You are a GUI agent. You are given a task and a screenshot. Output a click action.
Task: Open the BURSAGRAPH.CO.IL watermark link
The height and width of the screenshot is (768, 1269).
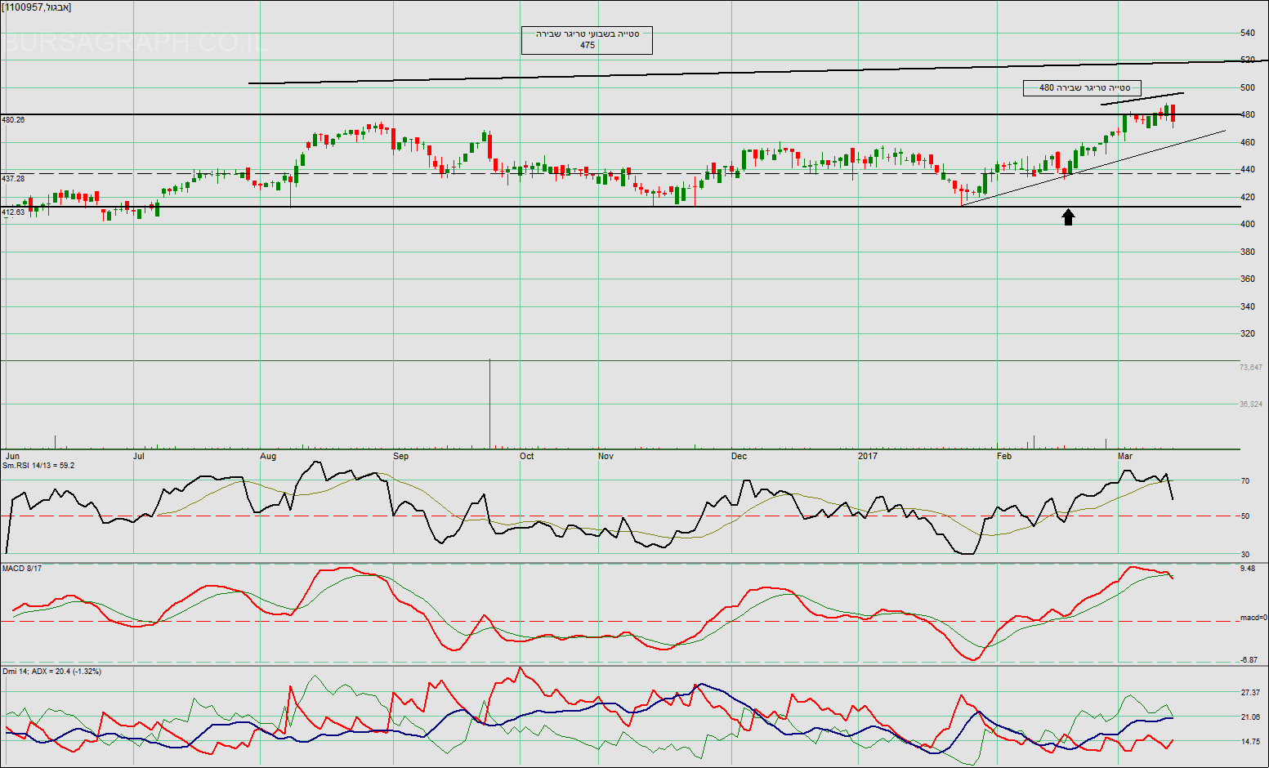point(135,43)
